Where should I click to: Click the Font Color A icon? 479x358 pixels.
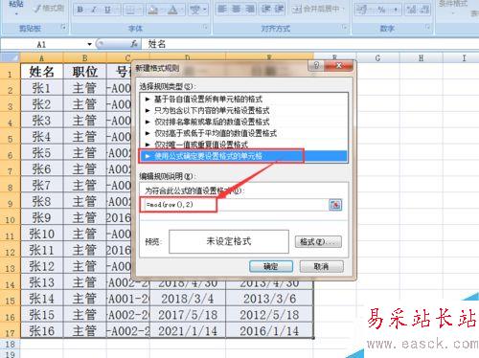tap(172, 10)
